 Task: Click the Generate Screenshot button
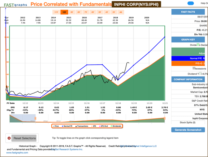coord(188,130)
